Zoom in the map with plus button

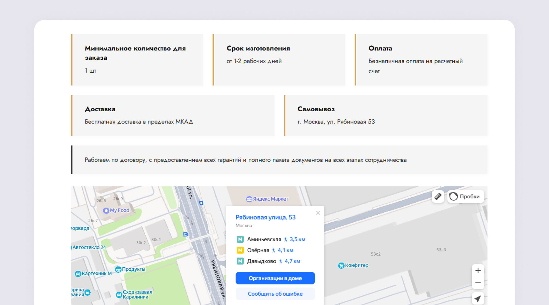click(478, 270)
